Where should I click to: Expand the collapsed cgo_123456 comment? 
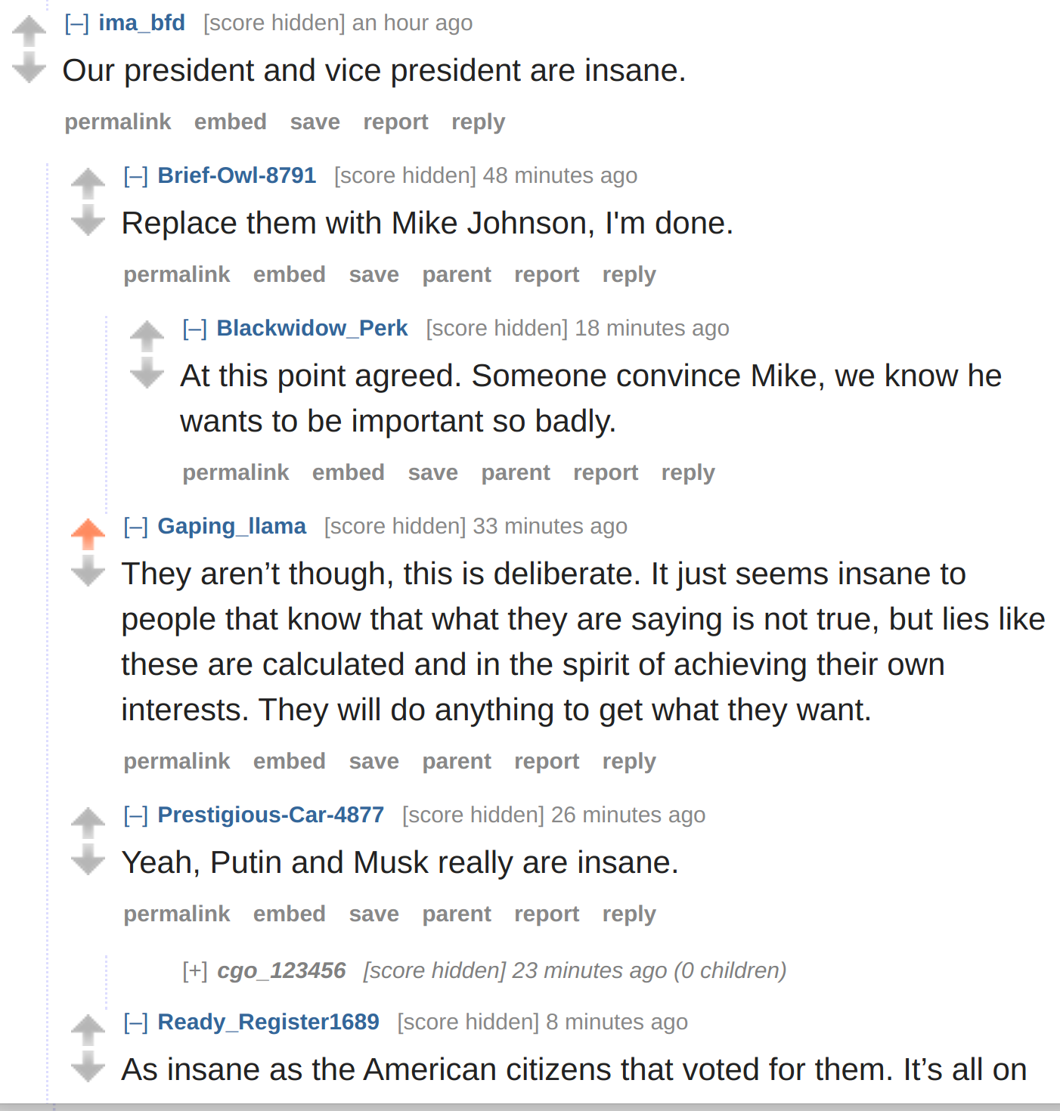(x=194, y=970)
